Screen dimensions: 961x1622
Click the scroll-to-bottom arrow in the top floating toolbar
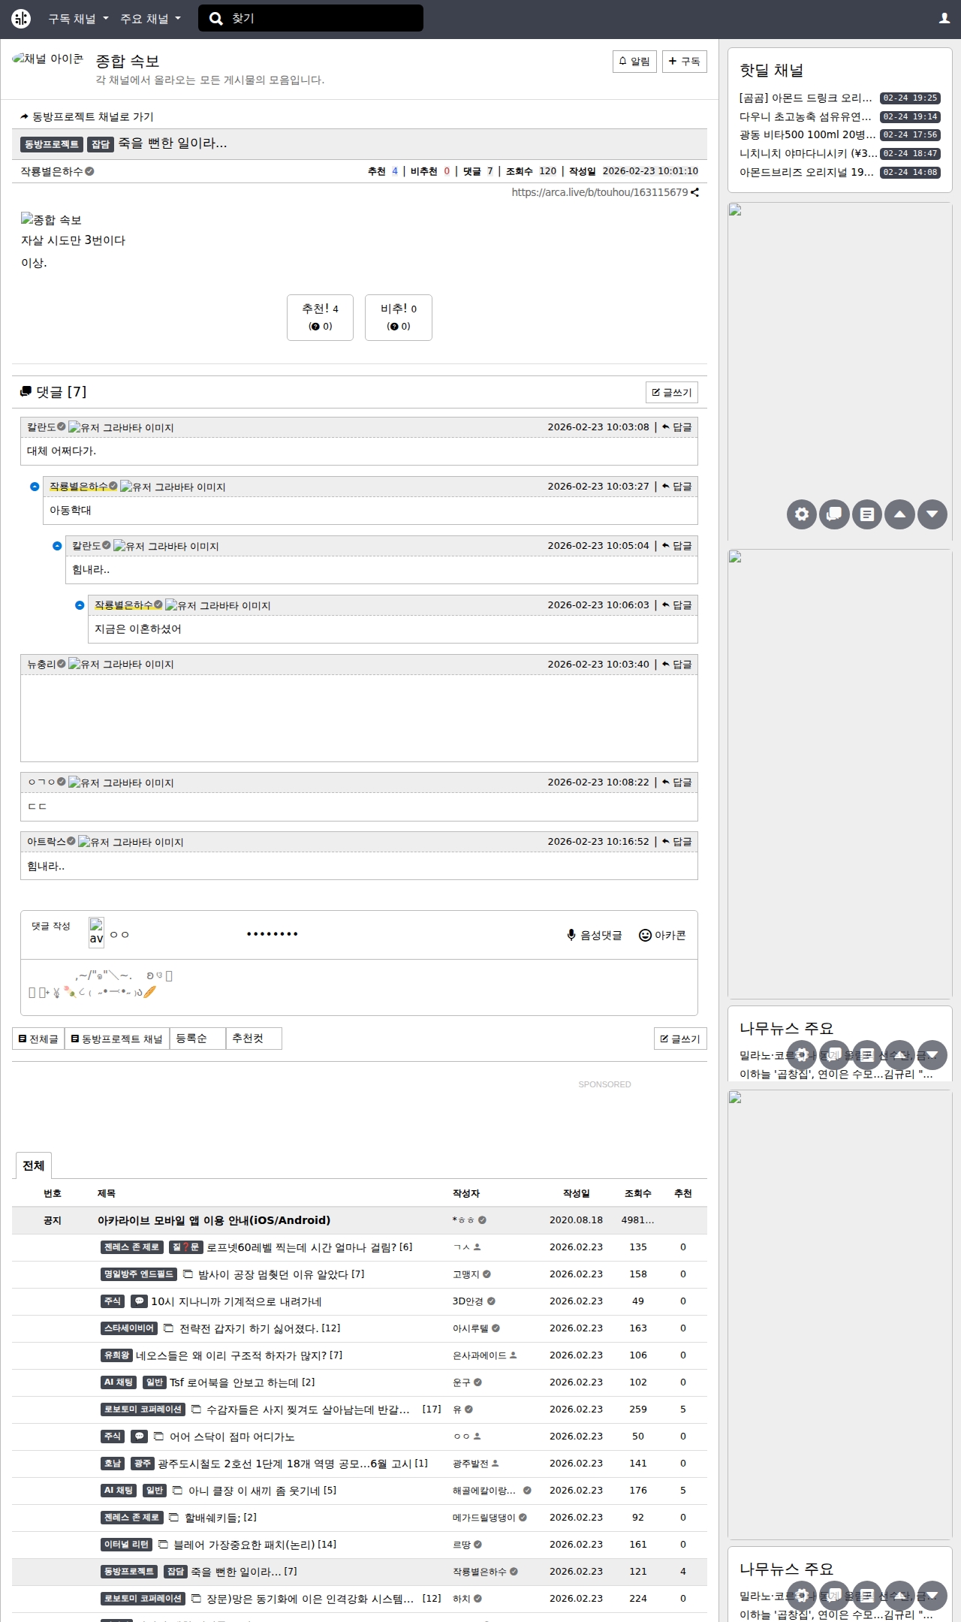pyautogui.click(x=932, y=514)
